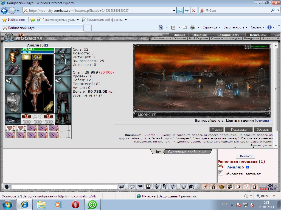This screenshot has height=210, width=281.
Task: Click the helmeted head icon in chat bar
Action: (192, 187)
